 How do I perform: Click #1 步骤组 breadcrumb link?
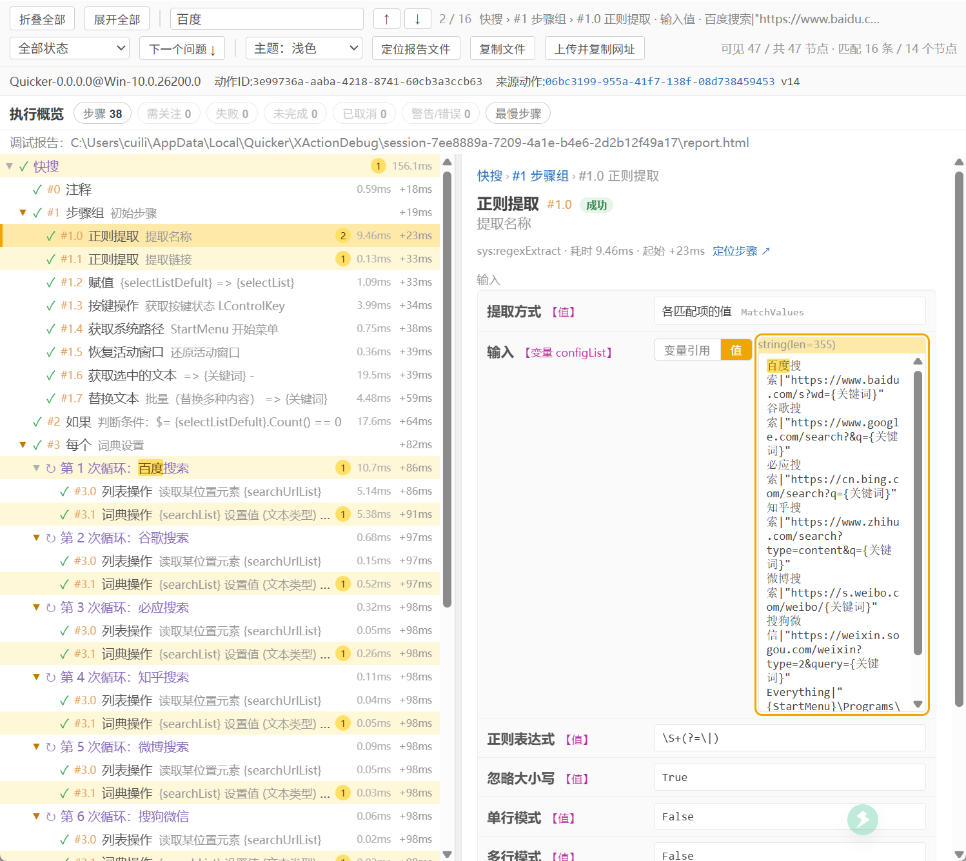[x=540, y=176]
